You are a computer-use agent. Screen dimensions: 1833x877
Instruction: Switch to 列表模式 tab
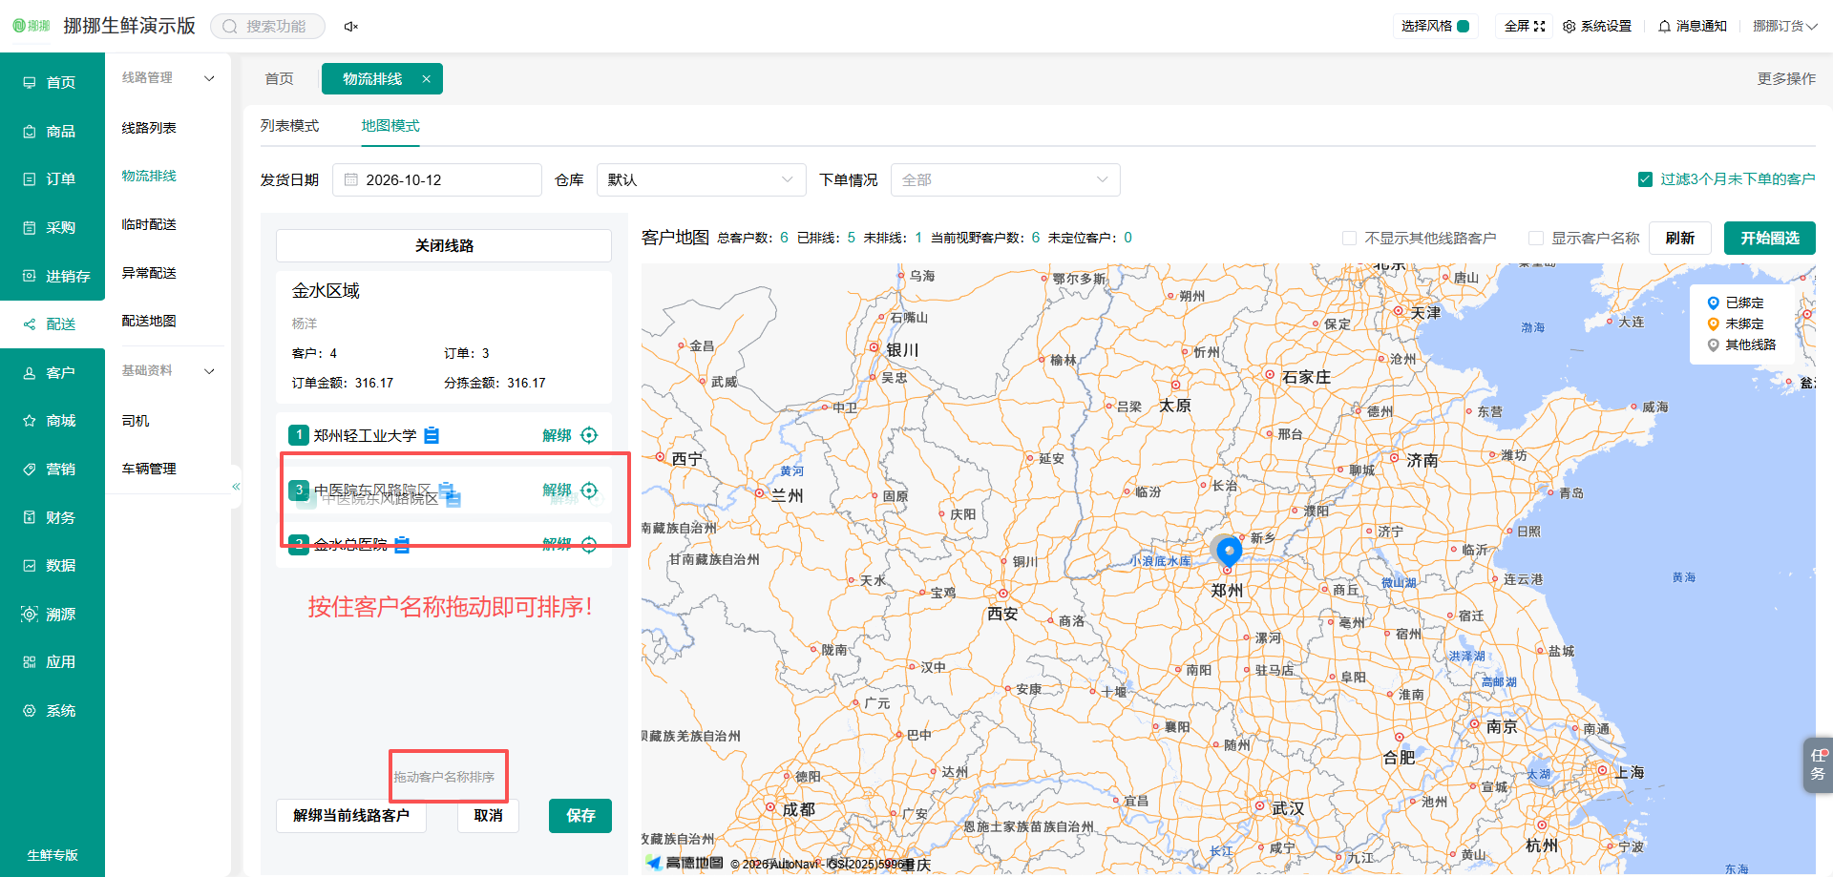[289, 126]
